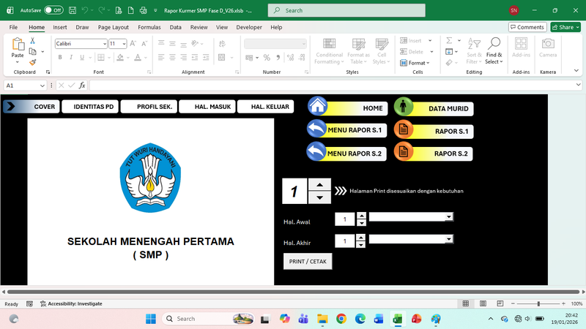Image resolution: width=586 pixels, height=329 pixels.
Task: Click the PRINT / CETAK button
Action: pos(308,262)
